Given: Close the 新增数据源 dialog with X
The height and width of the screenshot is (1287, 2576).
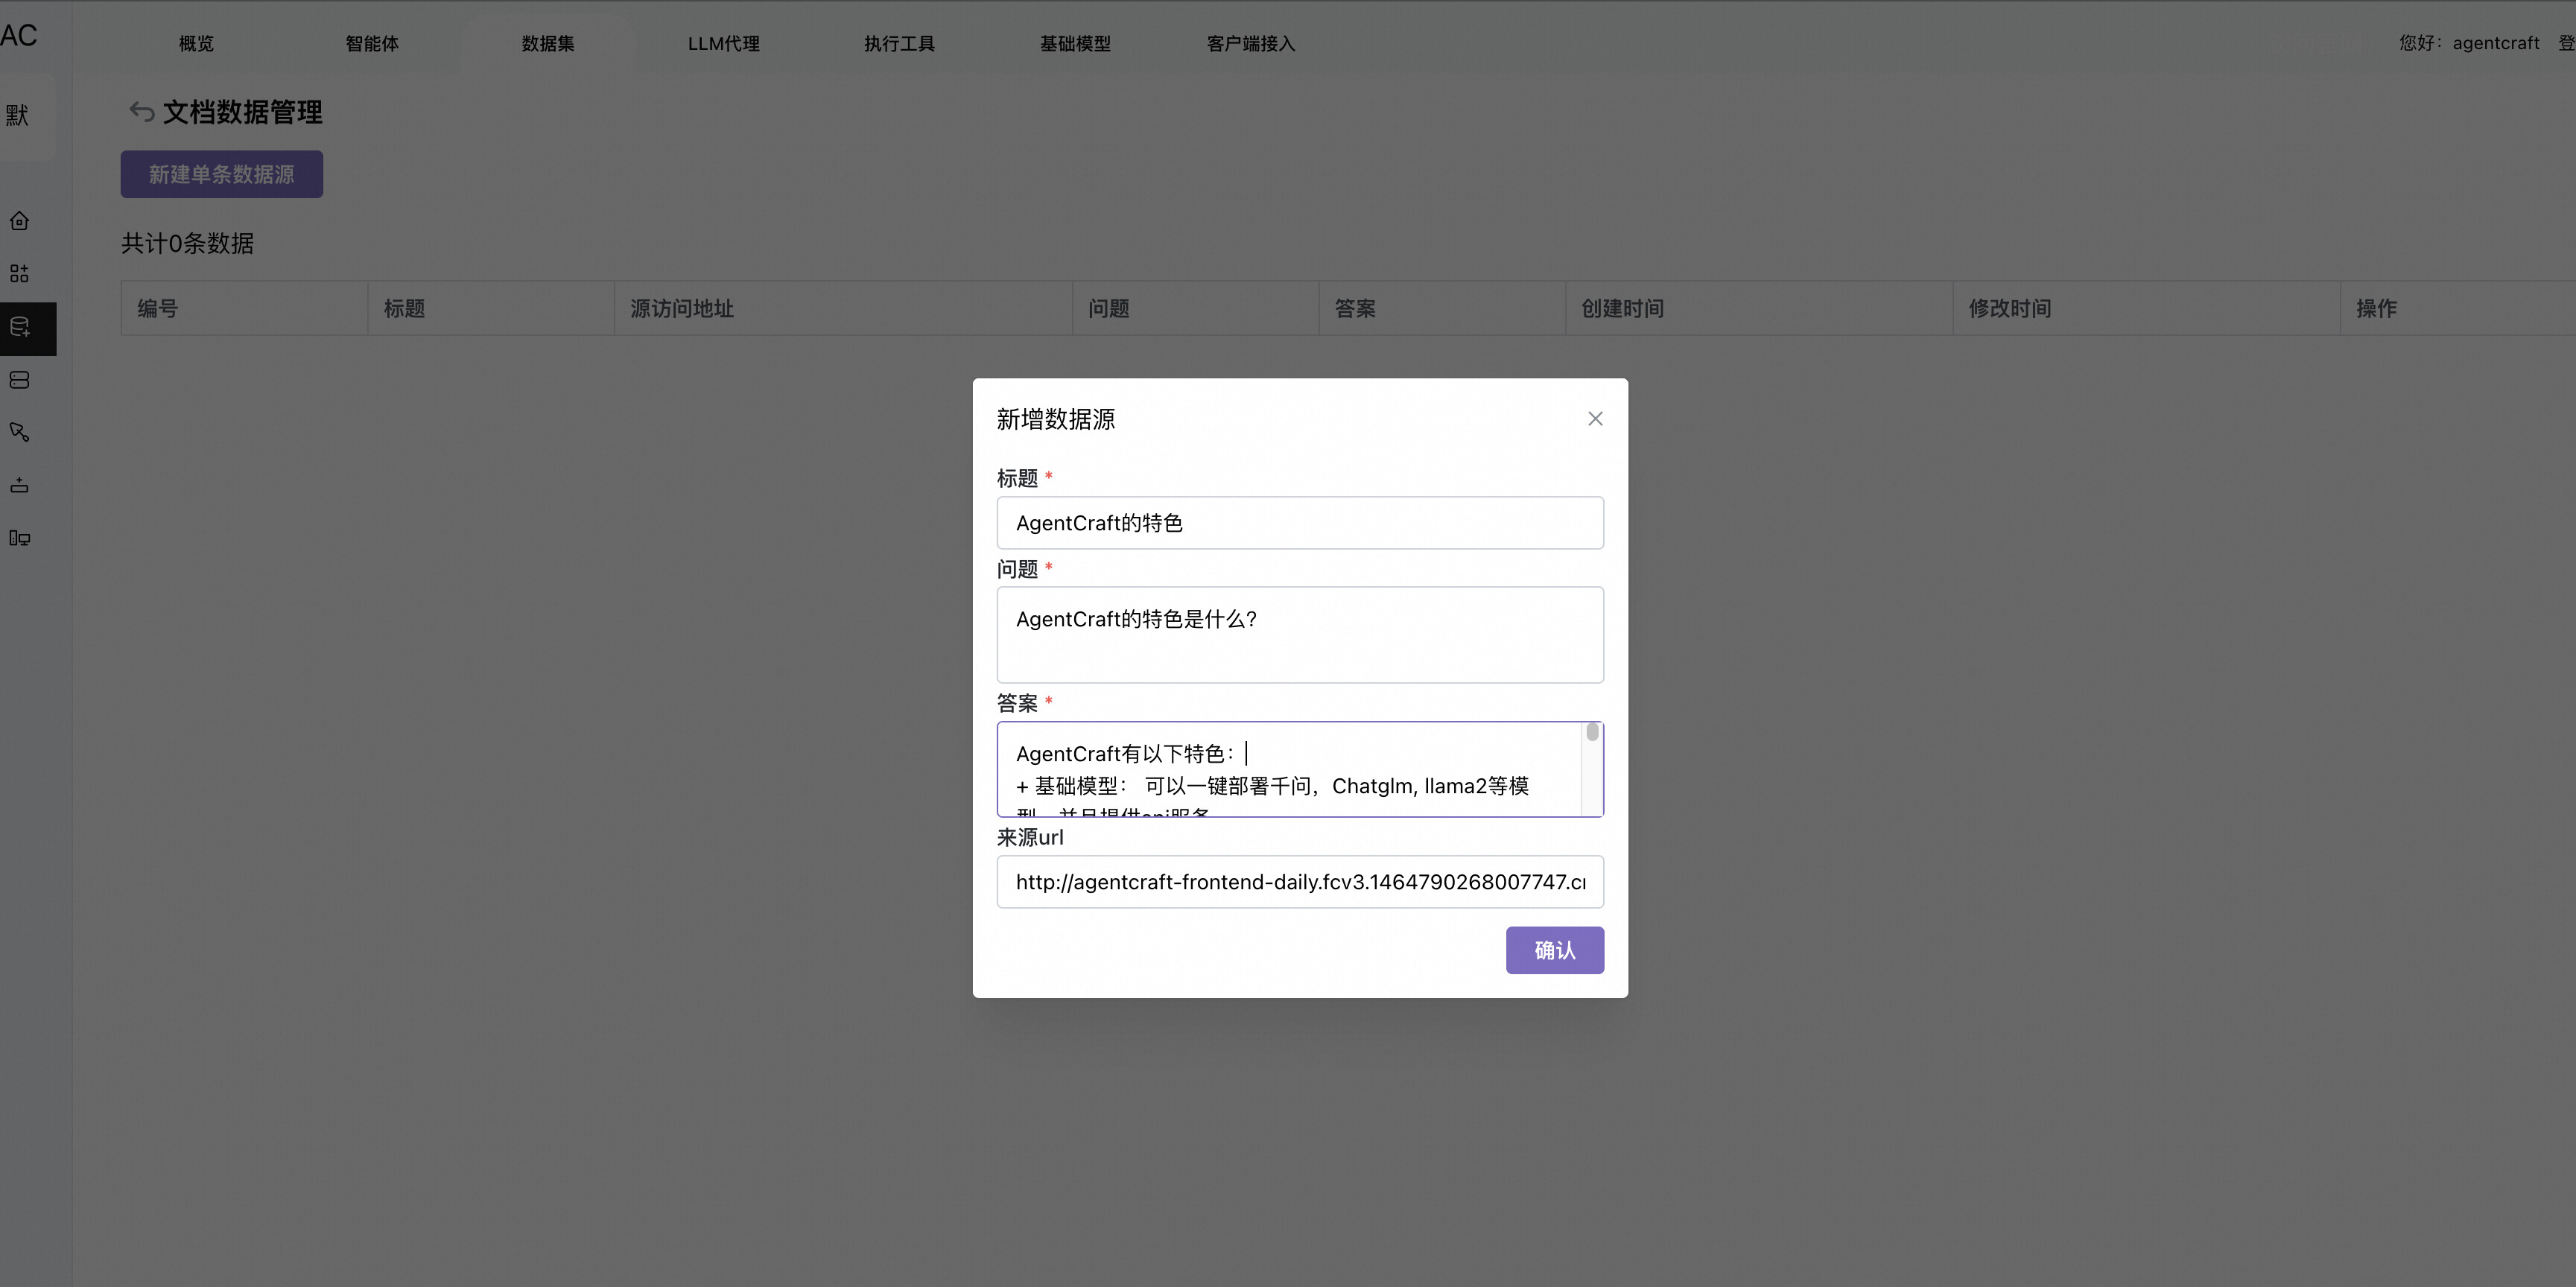Looking at the screenshot, I should tap(1595, 419).
